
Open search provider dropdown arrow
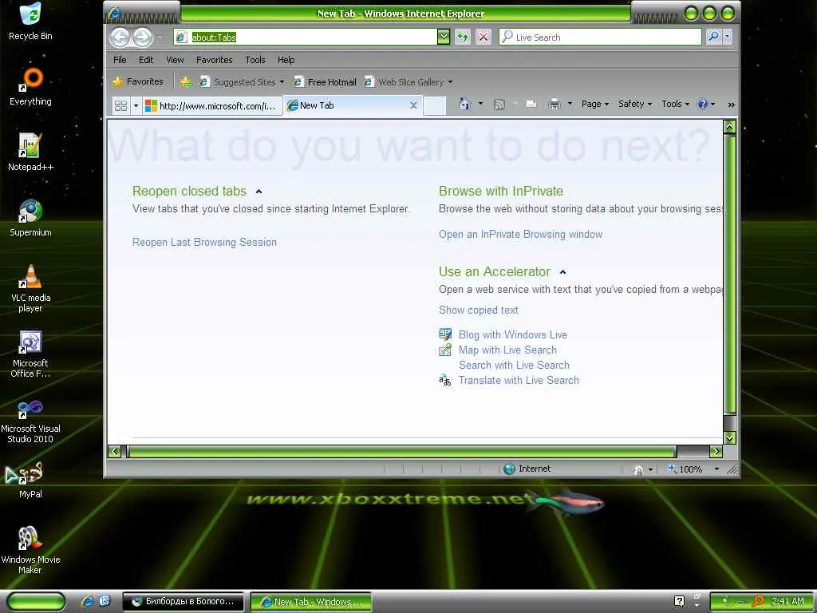tap(727, 37)
